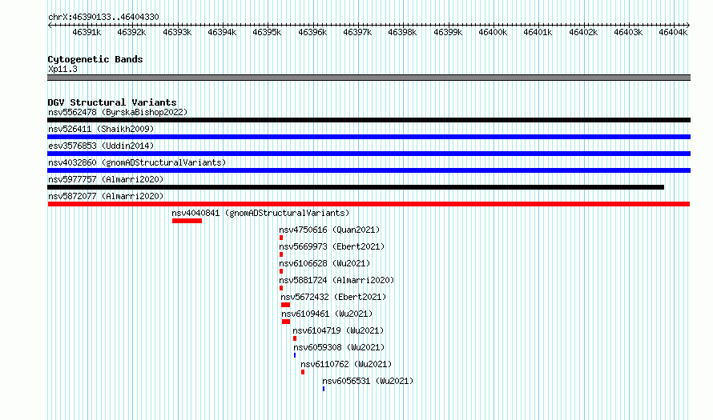
Task: Click the 46404k ruler tick label
Action: click(674, 32)
